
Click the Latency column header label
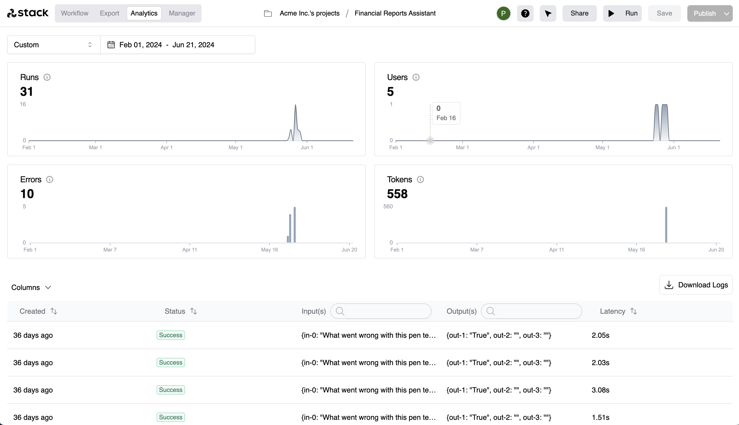tap(613, 311)
